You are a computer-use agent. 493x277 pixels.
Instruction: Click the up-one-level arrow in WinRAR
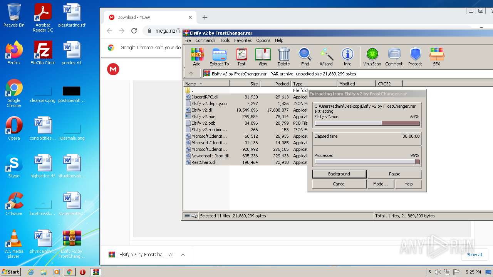[191, 73]
